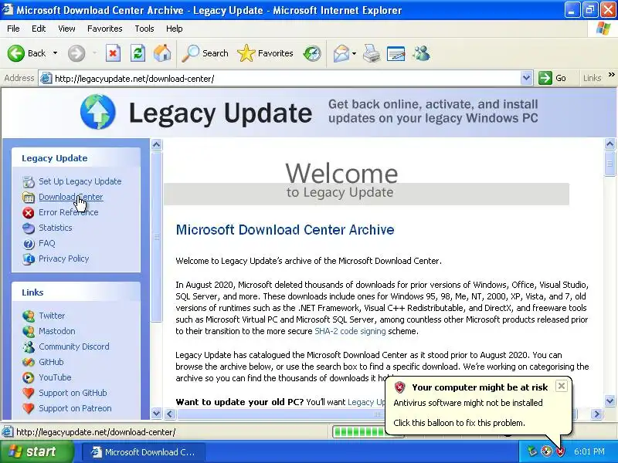
Task: Click the page loading progress bar
Action: pyautogui.click(x=358, y=432)
